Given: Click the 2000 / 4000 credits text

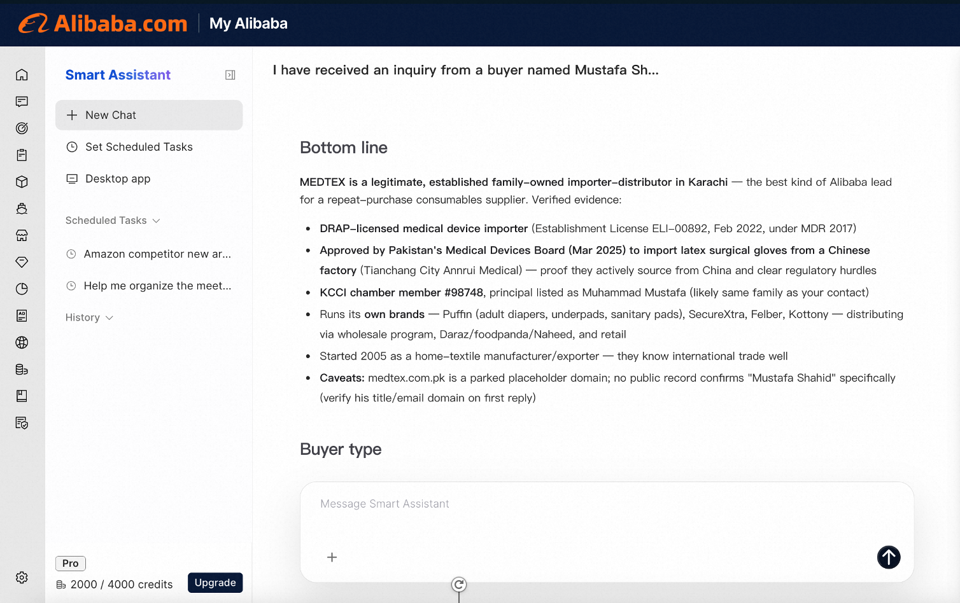Looking at the screenshot, I should (122, 585).
